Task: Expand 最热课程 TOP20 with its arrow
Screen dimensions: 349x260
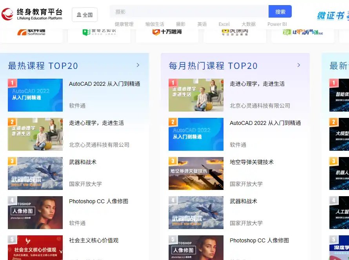Action: pyautogui.click(x=138, y=65)
